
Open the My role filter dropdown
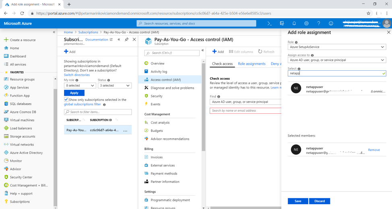pyautogui.click(x=80, y=86)
